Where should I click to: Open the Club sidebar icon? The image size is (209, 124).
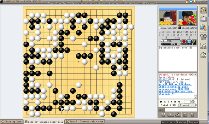(203, 37)
